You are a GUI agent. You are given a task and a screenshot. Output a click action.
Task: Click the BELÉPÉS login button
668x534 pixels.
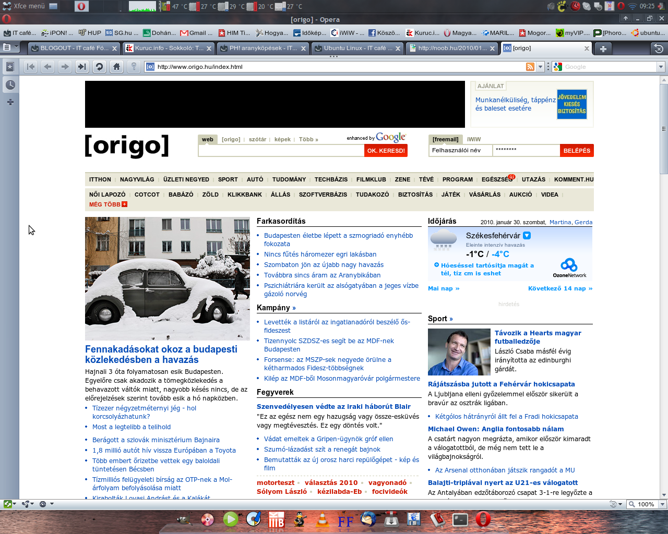(577, 151)
